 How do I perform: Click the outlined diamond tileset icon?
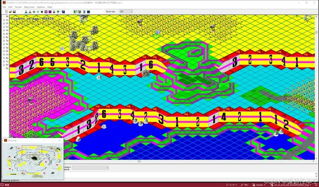(38, 12)
